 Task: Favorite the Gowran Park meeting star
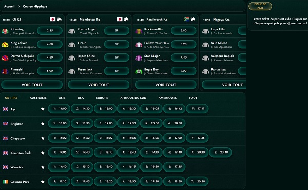(43, 182)
